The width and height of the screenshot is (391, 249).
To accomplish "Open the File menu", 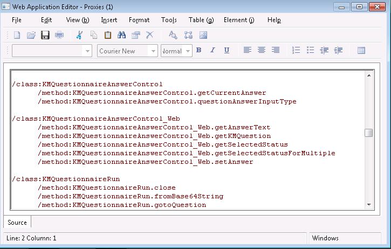I will (17, 20).
